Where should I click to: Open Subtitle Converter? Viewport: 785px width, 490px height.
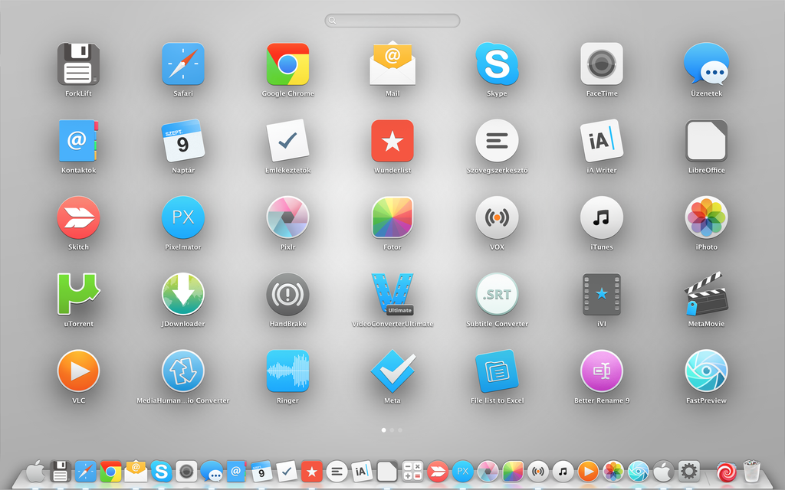(497, 295)
